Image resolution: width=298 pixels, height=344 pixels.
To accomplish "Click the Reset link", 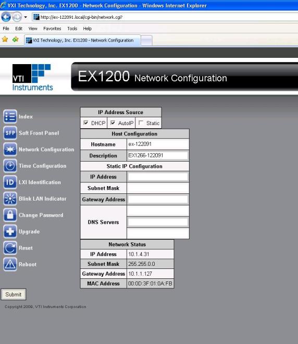I will [26, 248].
